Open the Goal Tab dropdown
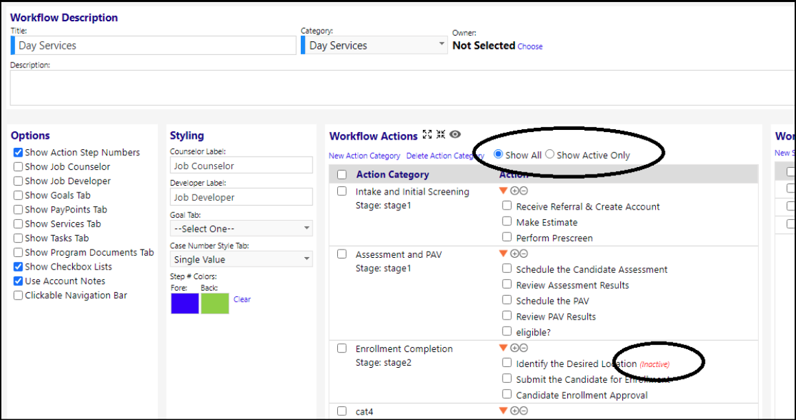796x420 pixels. (x=241, y=228)
